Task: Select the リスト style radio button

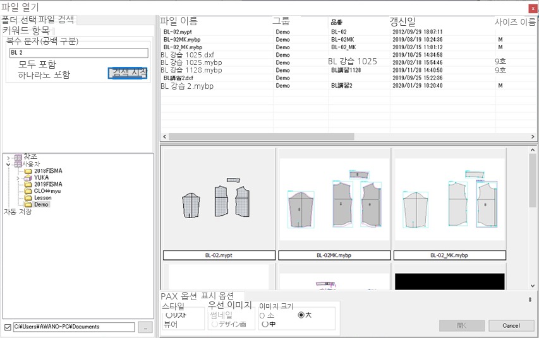Action: 169,315
